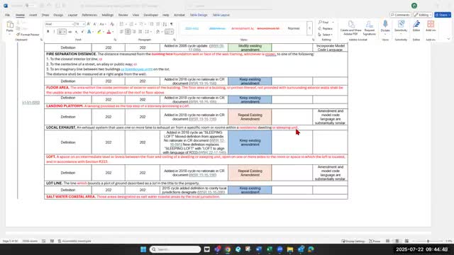The width and height of the screenshot is (454, 255).
Task: Open the Change Case menu
Action: (x=103, y=24)
